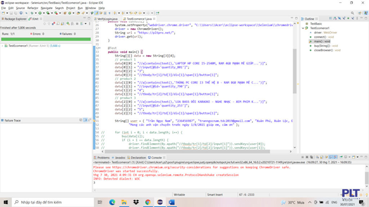Select the Java perspective icon
This screenshot has height=207, width=369.
[x=366, y=13]
